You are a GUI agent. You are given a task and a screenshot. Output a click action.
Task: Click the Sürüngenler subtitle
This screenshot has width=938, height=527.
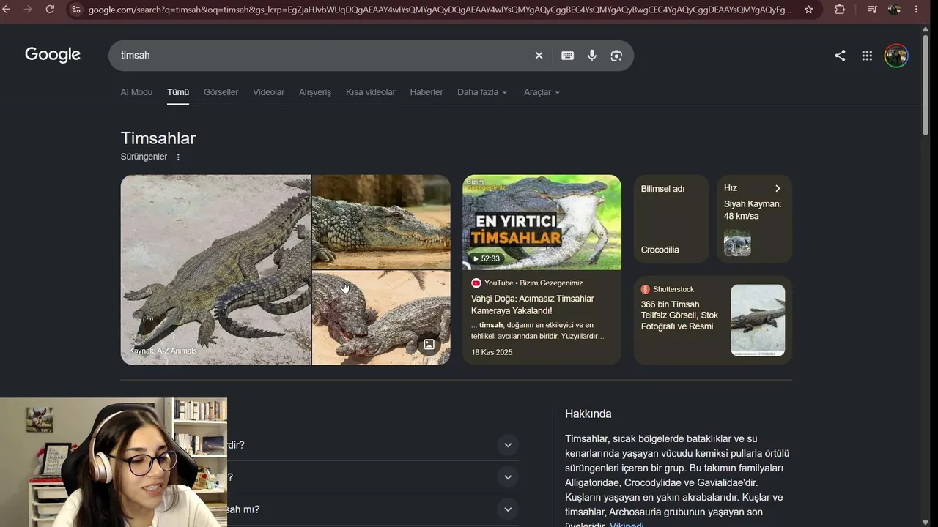[x=144, y=157]
